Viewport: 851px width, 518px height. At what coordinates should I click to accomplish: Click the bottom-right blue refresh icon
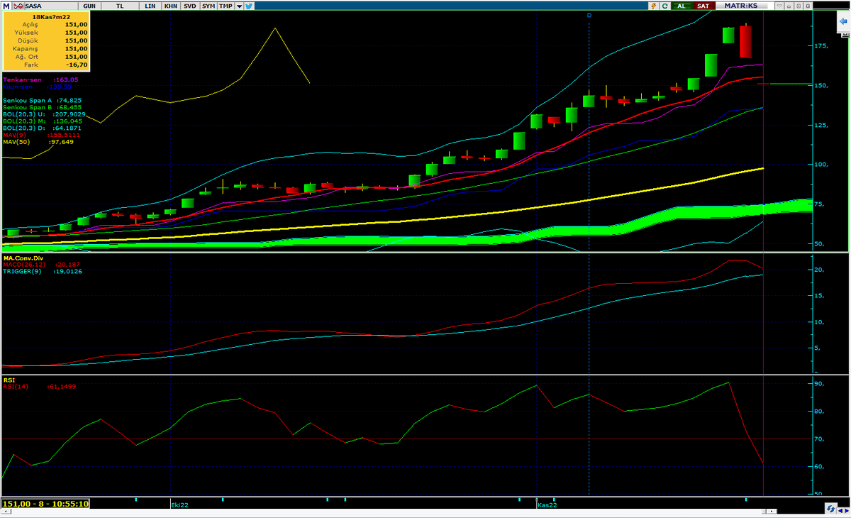830,509
